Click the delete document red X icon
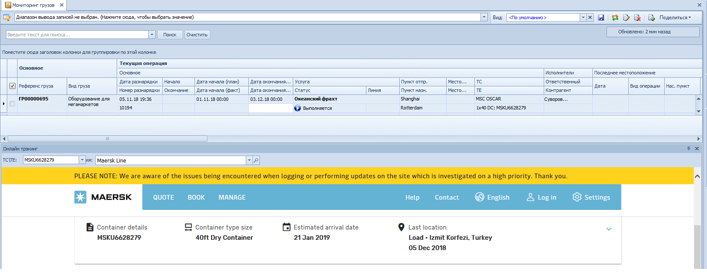The image size is (707, 277). point(637,18)
